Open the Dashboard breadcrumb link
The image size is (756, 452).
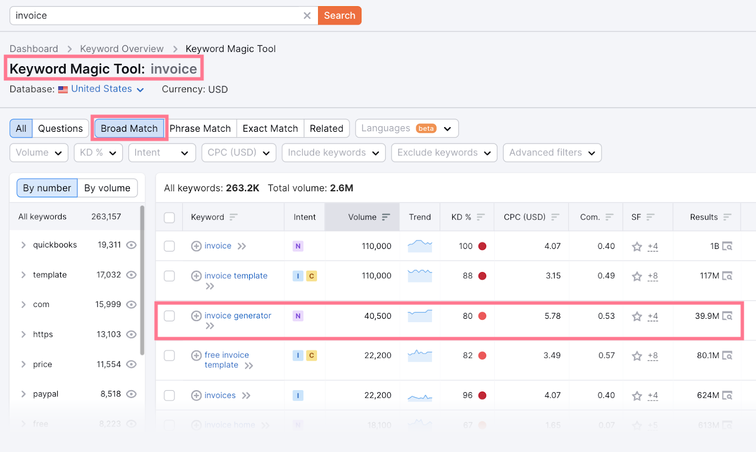[34, 49]
